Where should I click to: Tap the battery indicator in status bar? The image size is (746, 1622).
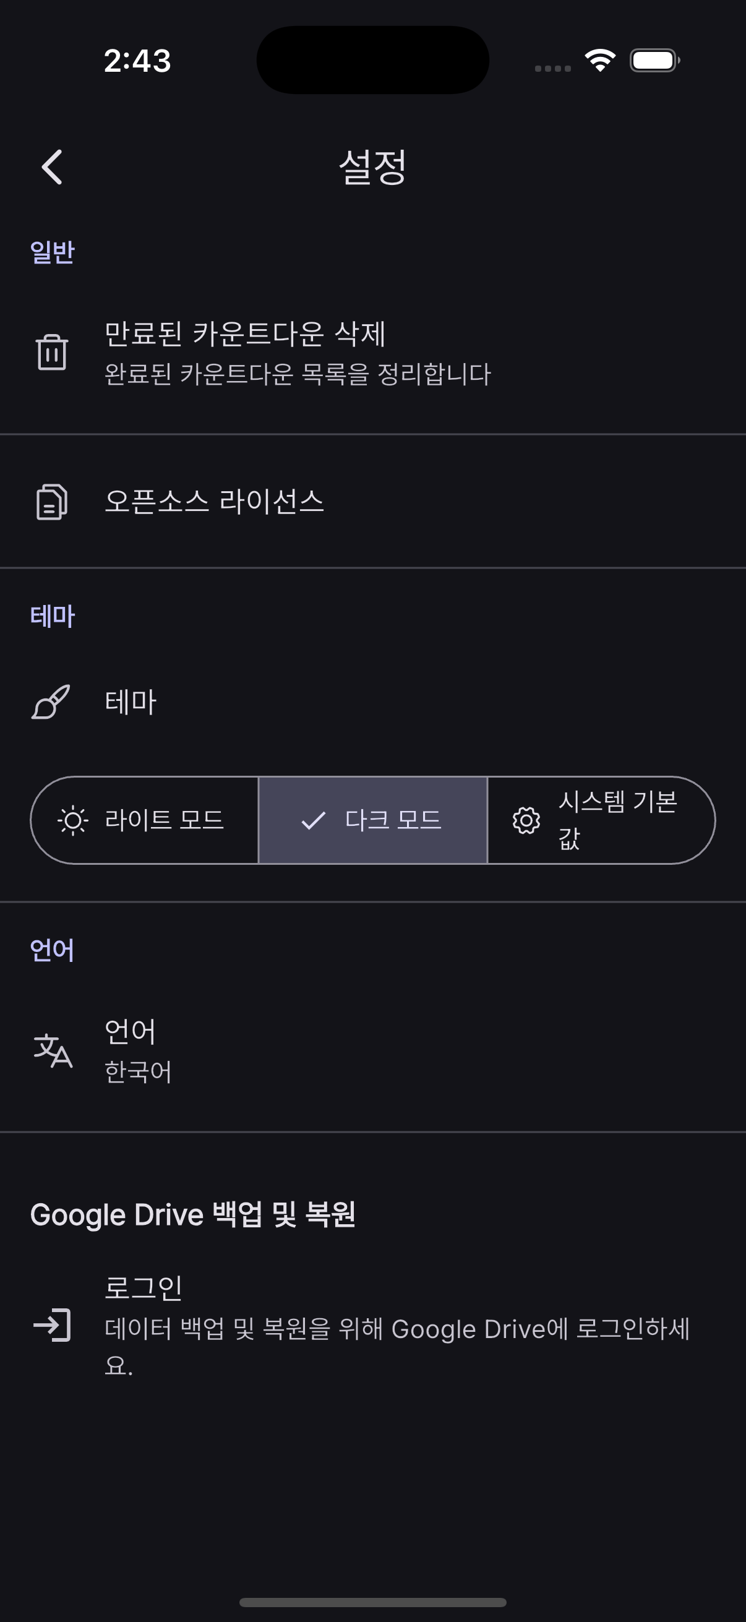[x=654, y=61]
